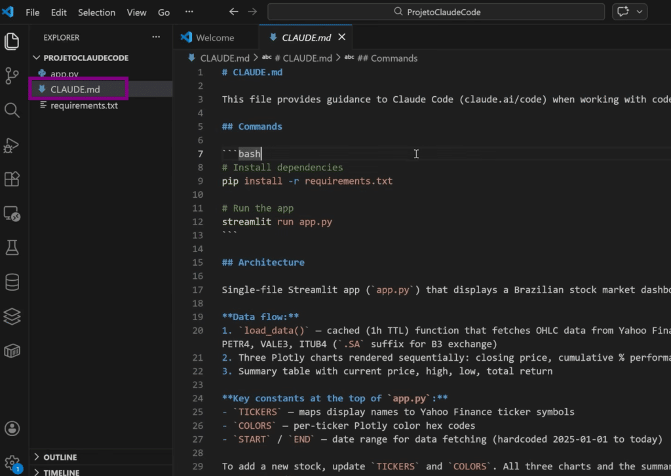Screen dimensions: 671x476
Task: Open the Accounts menu icon
Action: [12, 428]
